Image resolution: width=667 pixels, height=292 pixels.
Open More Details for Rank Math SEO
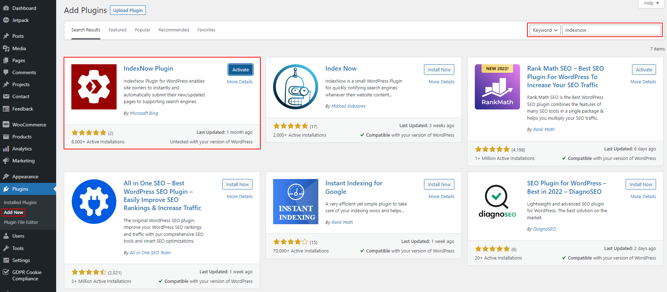[643, 82]
